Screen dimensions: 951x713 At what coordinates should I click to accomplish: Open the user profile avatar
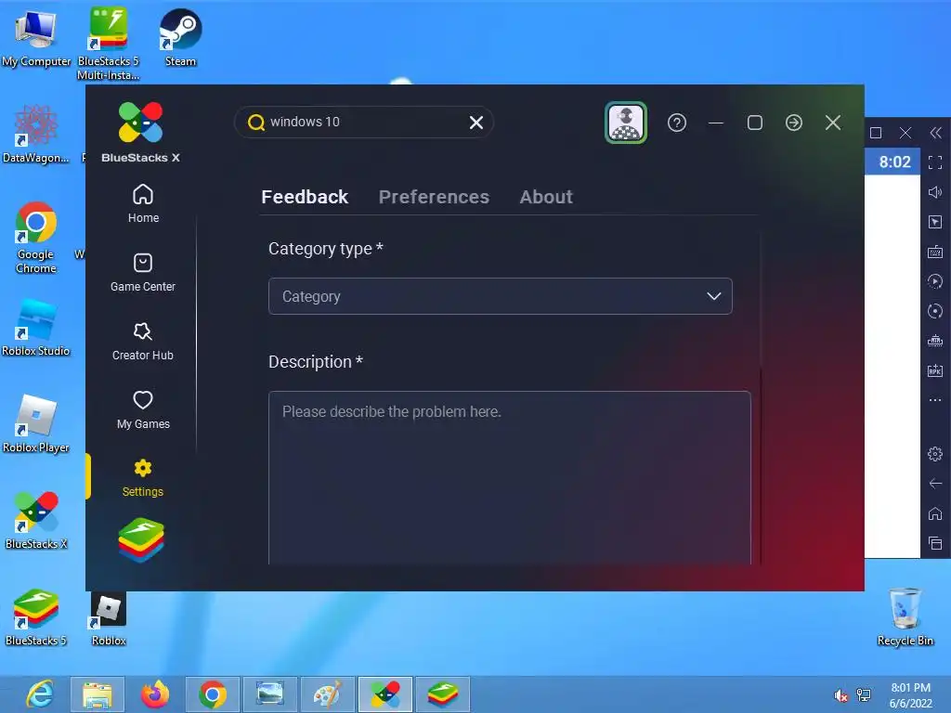tap(626, 123)
